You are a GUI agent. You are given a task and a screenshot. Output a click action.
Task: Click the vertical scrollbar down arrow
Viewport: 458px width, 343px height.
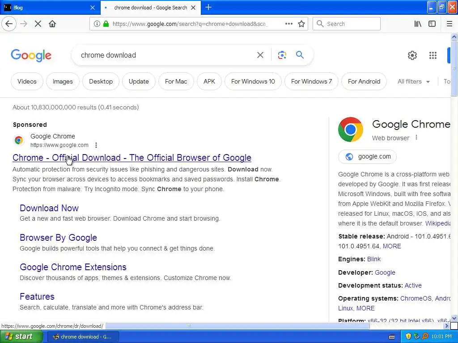pyautogui.click(x=454, y=318)
